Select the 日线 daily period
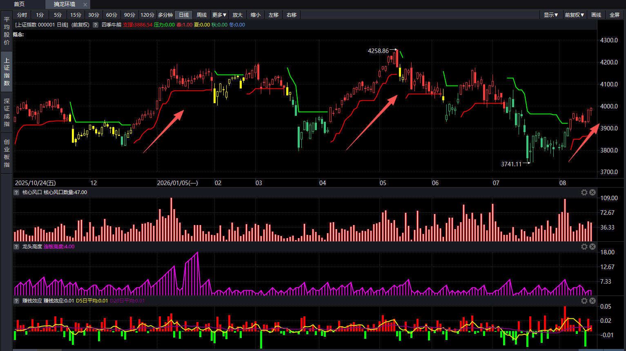 pos(184,15)
